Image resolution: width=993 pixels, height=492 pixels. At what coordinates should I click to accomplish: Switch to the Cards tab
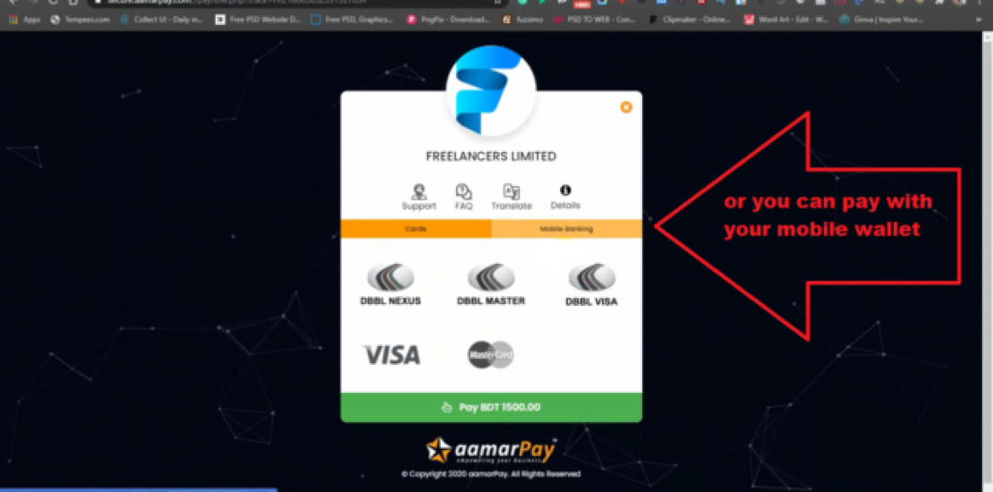(416, 229)
